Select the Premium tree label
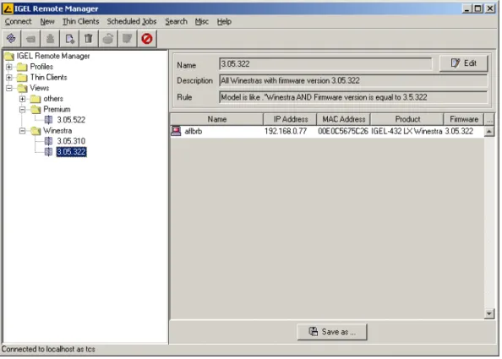This screenshot has width=502, height=359. [x=57, y=110]
